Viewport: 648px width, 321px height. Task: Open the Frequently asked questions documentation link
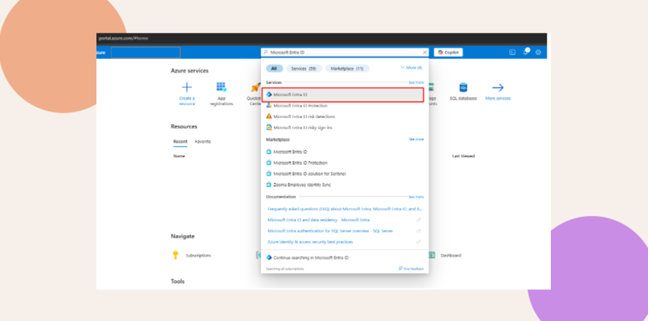coord(345,209)
